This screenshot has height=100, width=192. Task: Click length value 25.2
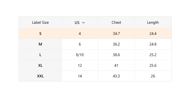click(x=153, y=55)
